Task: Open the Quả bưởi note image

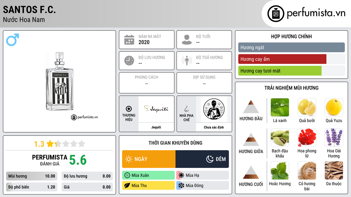Action: [307, 107]
